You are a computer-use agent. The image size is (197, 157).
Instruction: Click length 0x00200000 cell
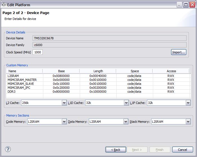click(98, 88)
